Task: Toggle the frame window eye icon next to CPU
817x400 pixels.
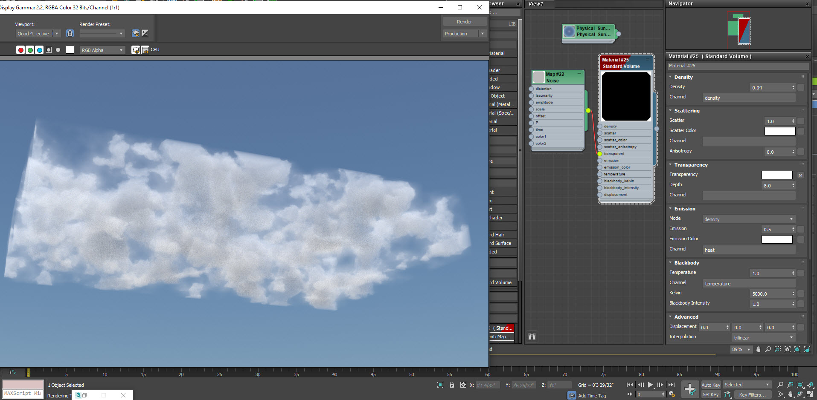Action: 145,50
